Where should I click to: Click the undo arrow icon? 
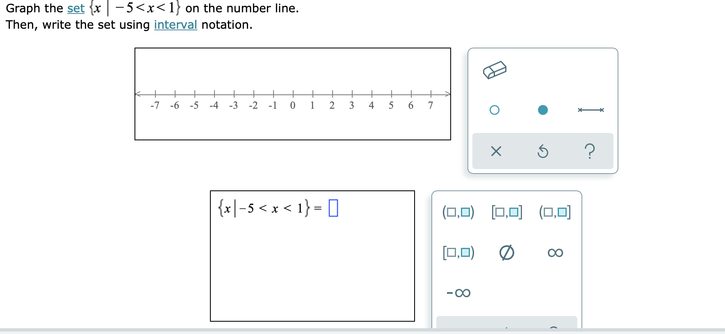point(543,151)
